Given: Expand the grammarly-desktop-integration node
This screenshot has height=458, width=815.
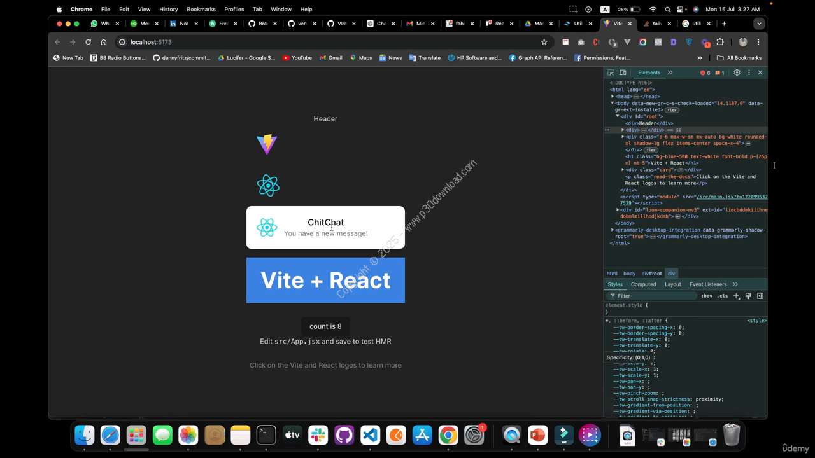Looking at the screenshot, I should pos(613,230).
